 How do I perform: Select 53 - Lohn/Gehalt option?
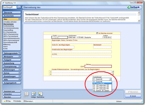[x=102, y=83]
